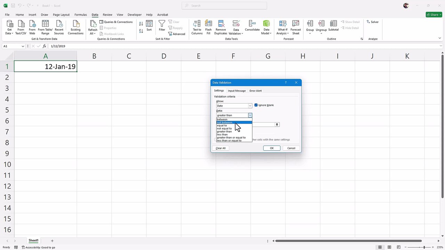Collapse the Data dropdown arrow
This screenshot has width=445, height=250.
(x=250, y=115)
